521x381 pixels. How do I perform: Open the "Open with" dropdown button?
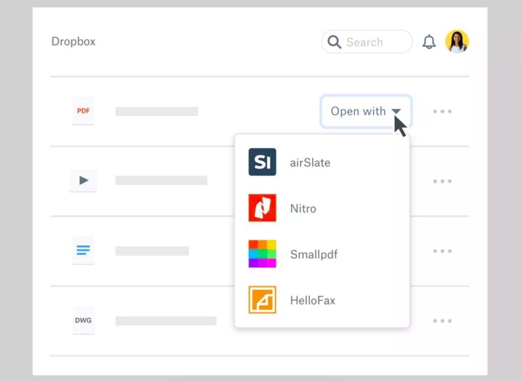[x=366, y=111]
